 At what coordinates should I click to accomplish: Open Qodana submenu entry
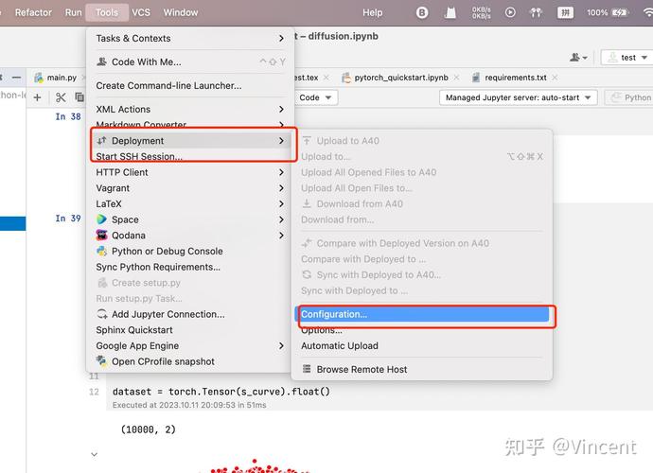(190, 236)
